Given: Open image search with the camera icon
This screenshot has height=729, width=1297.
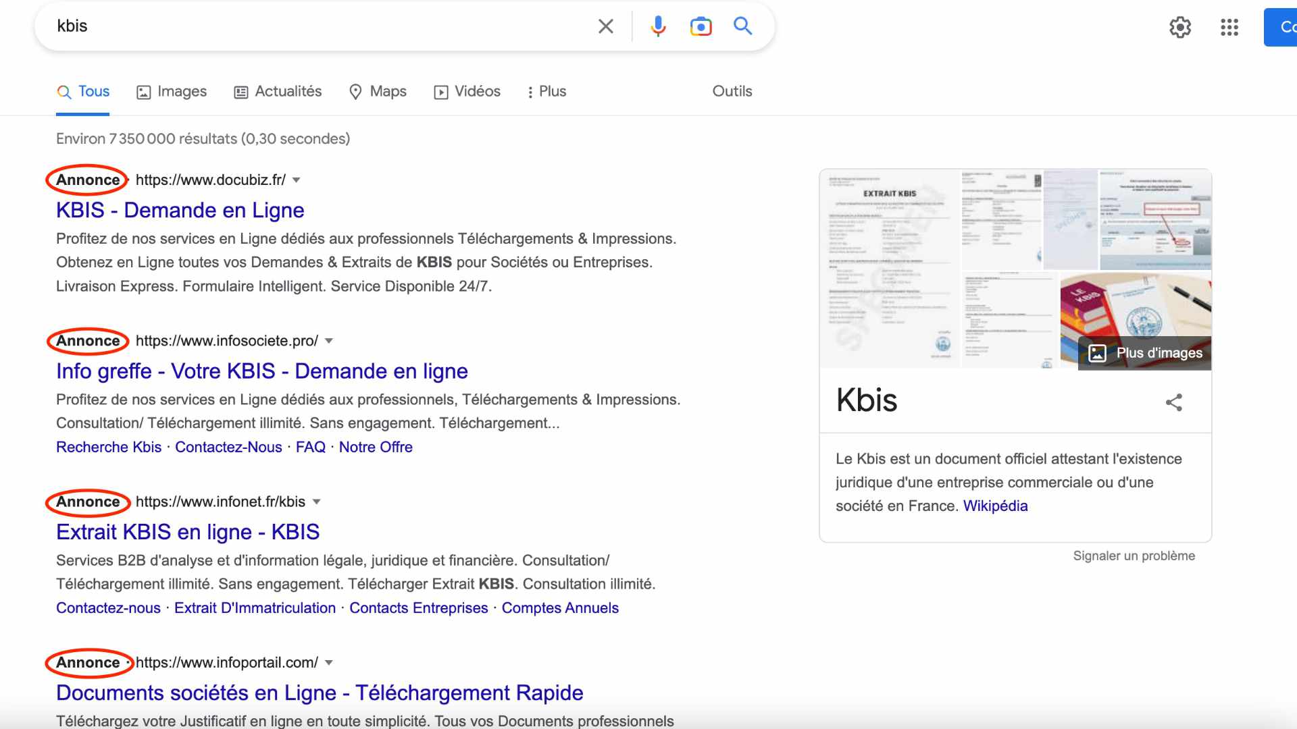Looking at the screenshot, I should (701, 26).
